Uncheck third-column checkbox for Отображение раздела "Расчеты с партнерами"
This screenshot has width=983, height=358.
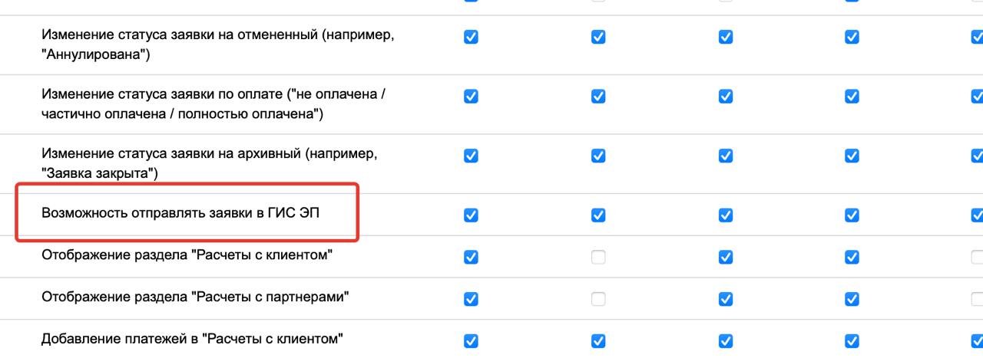[726, 298]
